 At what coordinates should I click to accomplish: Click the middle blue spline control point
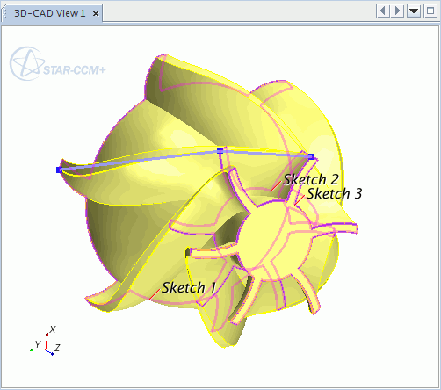(x=220, y=150)
